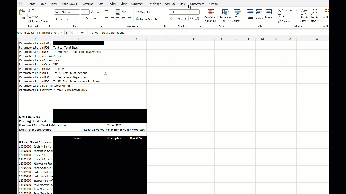Screen dimensions: 346x194
Task: Open the dropdown next to cell TotFA
Action: 105,73
